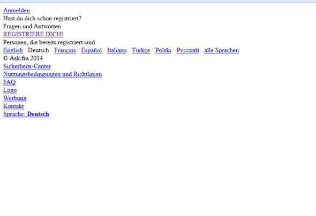Select the Français language link

point(65,50)
